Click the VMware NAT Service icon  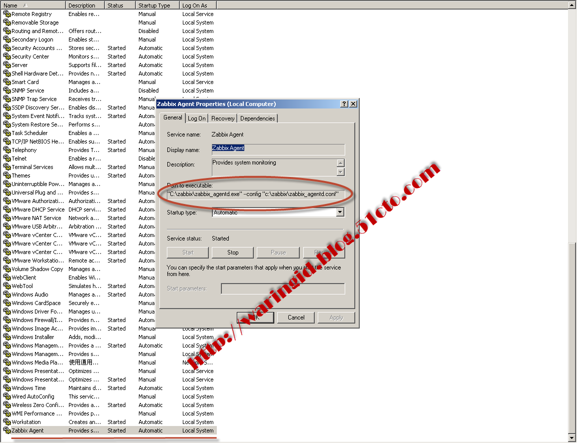(6, 217)
